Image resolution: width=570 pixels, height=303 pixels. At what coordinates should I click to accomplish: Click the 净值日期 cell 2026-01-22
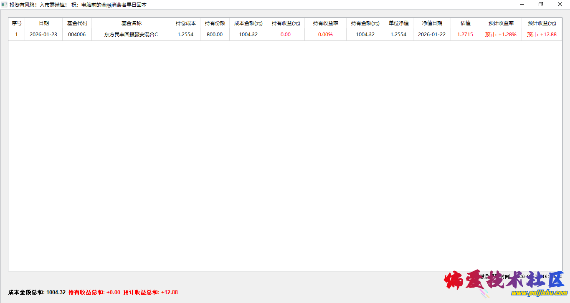click(432, 35)
